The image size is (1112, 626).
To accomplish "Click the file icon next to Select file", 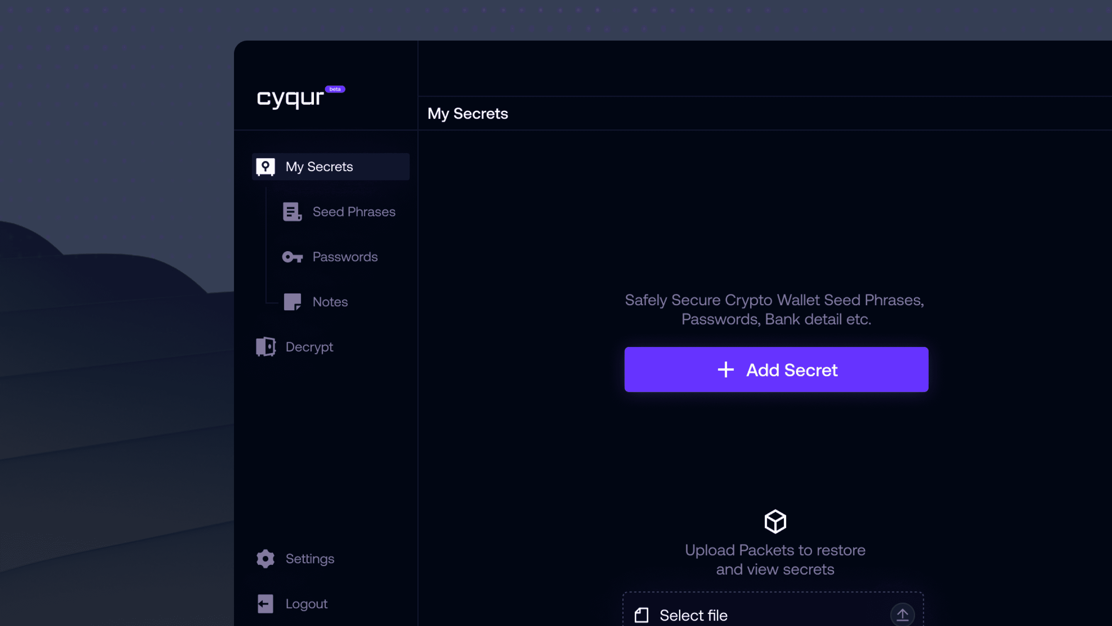I will (642, 615).
